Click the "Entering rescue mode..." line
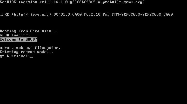Image resolution: width=187 pixels, height=104 pixels. coord(26,52)
